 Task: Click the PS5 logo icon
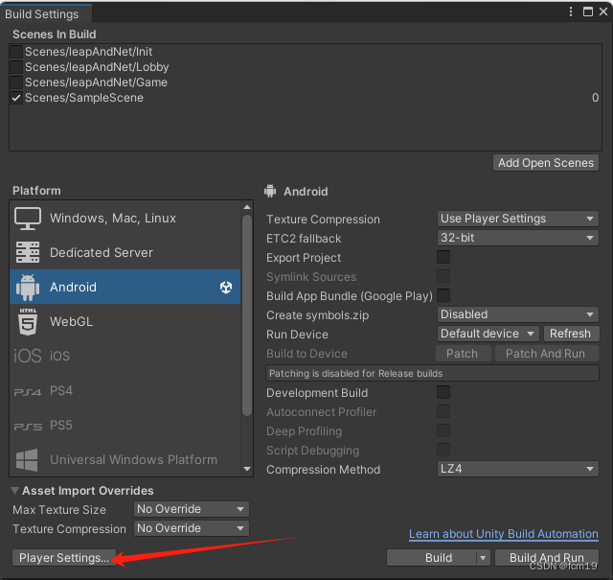pyautogui.click(x=28, y=427)
